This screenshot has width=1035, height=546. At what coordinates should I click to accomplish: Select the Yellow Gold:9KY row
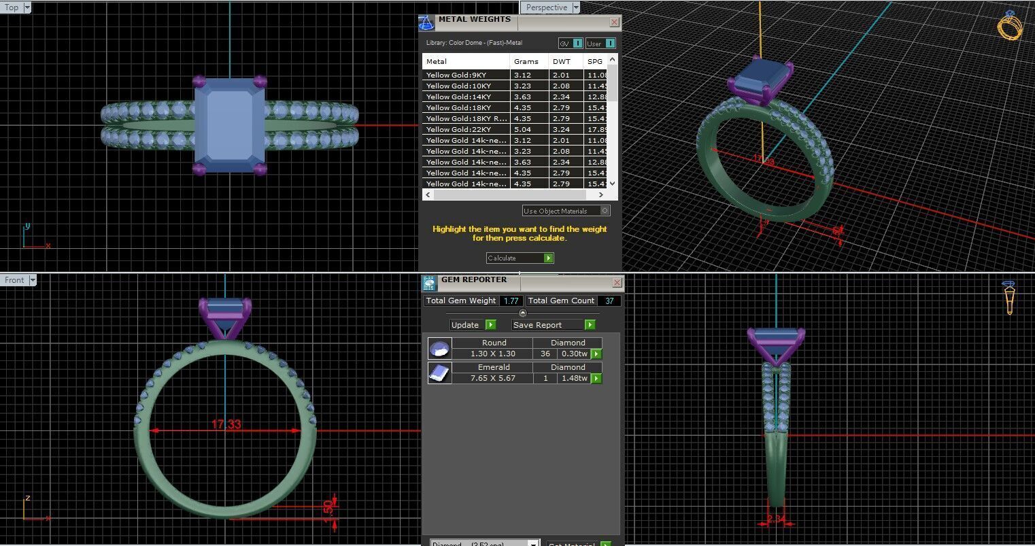[x=515, y=75]
